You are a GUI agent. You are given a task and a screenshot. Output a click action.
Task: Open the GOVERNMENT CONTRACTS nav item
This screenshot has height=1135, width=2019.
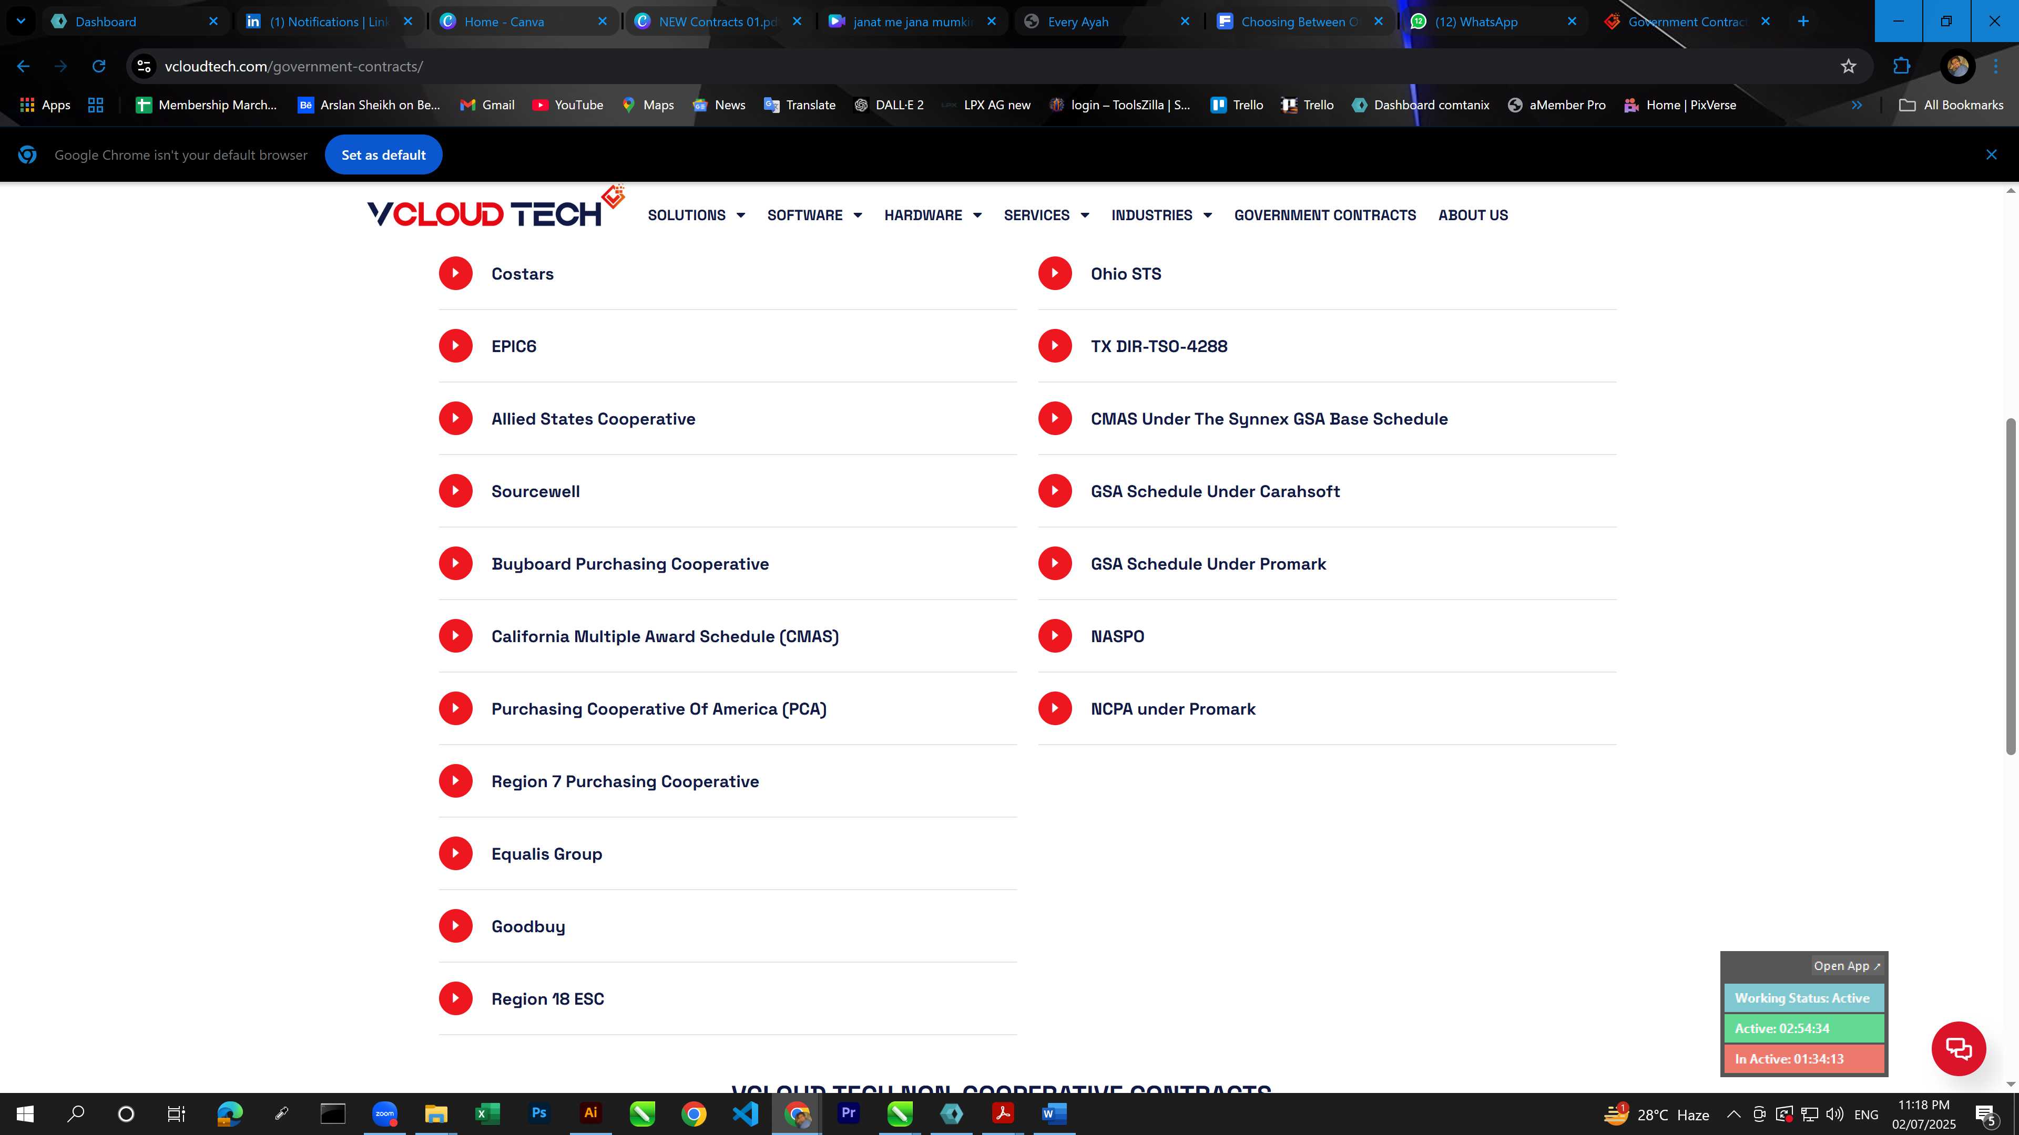(1324, 214)
